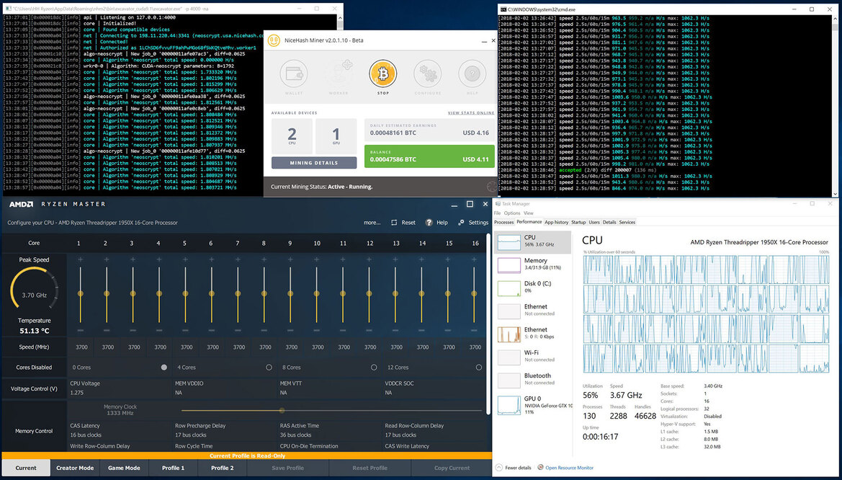The height and width of the screenshot is (480, 842).
Task: Select the Profile 2 tab
Action: [x=222, y=468]
